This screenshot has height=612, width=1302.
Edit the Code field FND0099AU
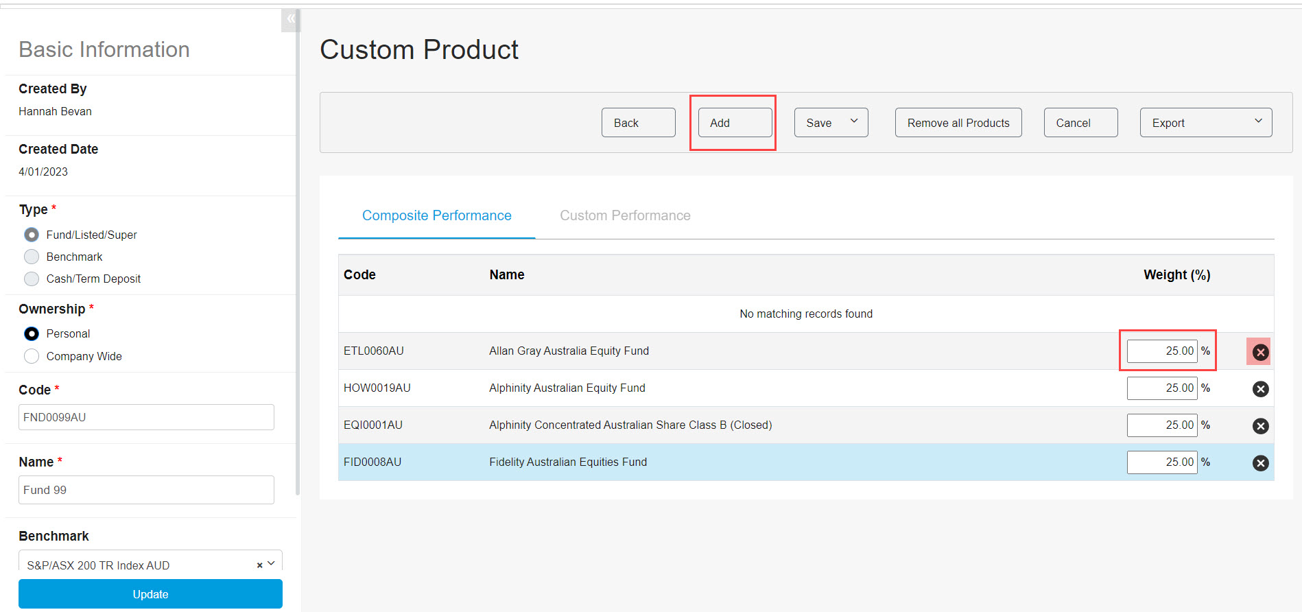pyautogui.click(x=146, y=417)
